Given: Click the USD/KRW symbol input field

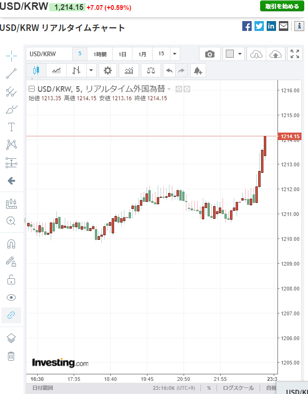Looking at the screenshot, I should pyautogui.click(x=49, y=54).
